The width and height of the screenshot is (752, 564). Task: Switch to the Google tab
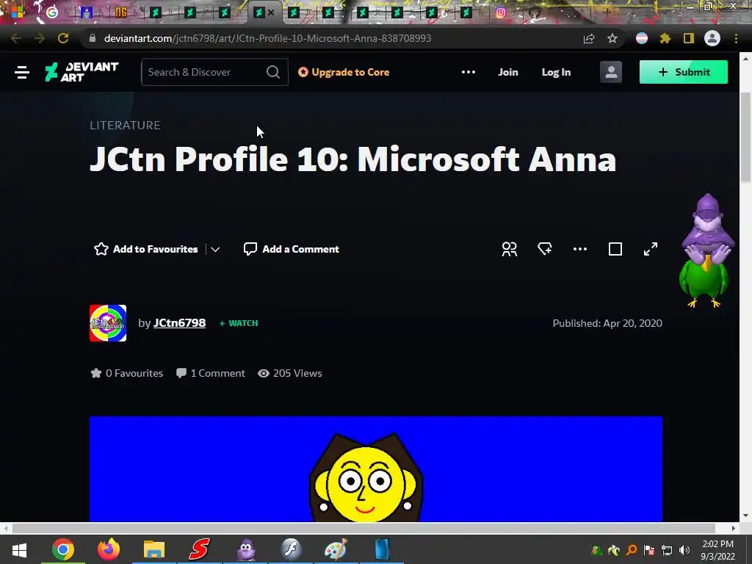[x=52, y=12]
